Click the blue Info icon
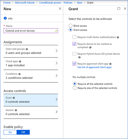 click(5, 18)
